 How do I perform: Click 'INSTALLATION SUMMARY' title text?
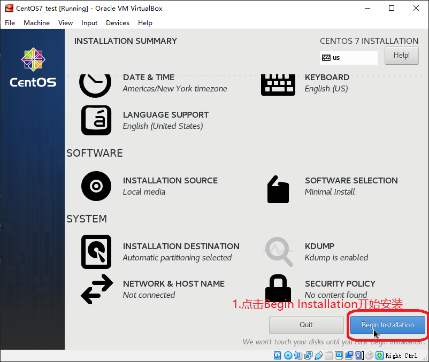(126, 41)
